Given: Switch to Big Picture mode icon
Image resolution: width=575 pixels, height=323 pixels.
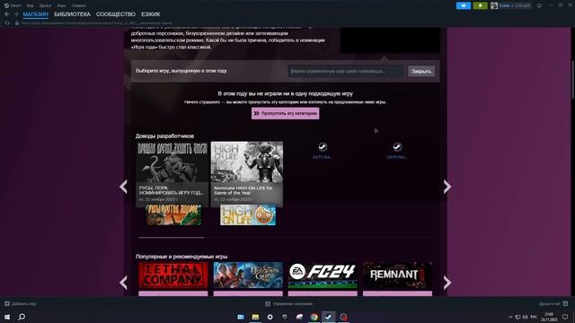Looking at the screenshot, I should point(539,5).
